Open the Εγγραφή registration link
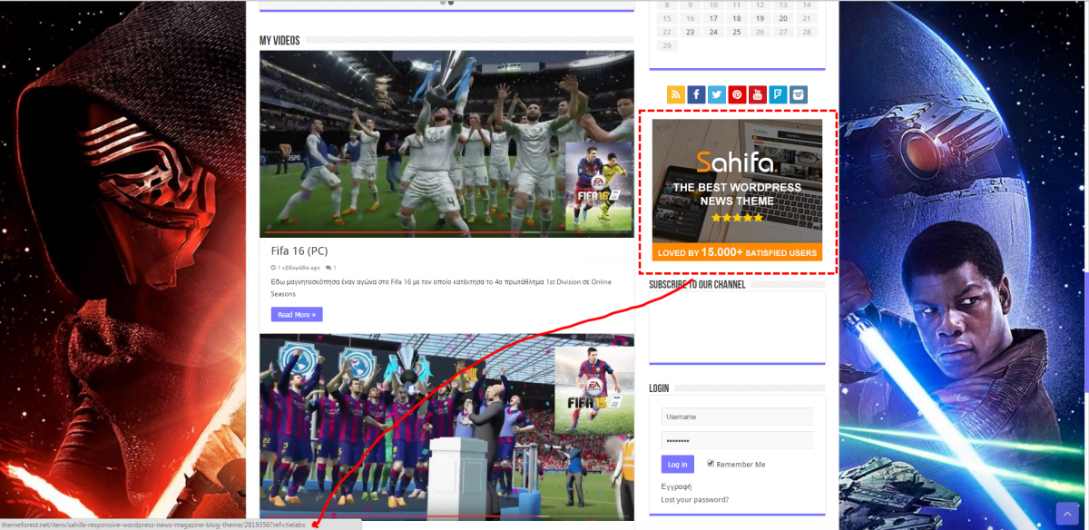The width and height of the screenshot is (1089, 530). (x=677, y=486)
